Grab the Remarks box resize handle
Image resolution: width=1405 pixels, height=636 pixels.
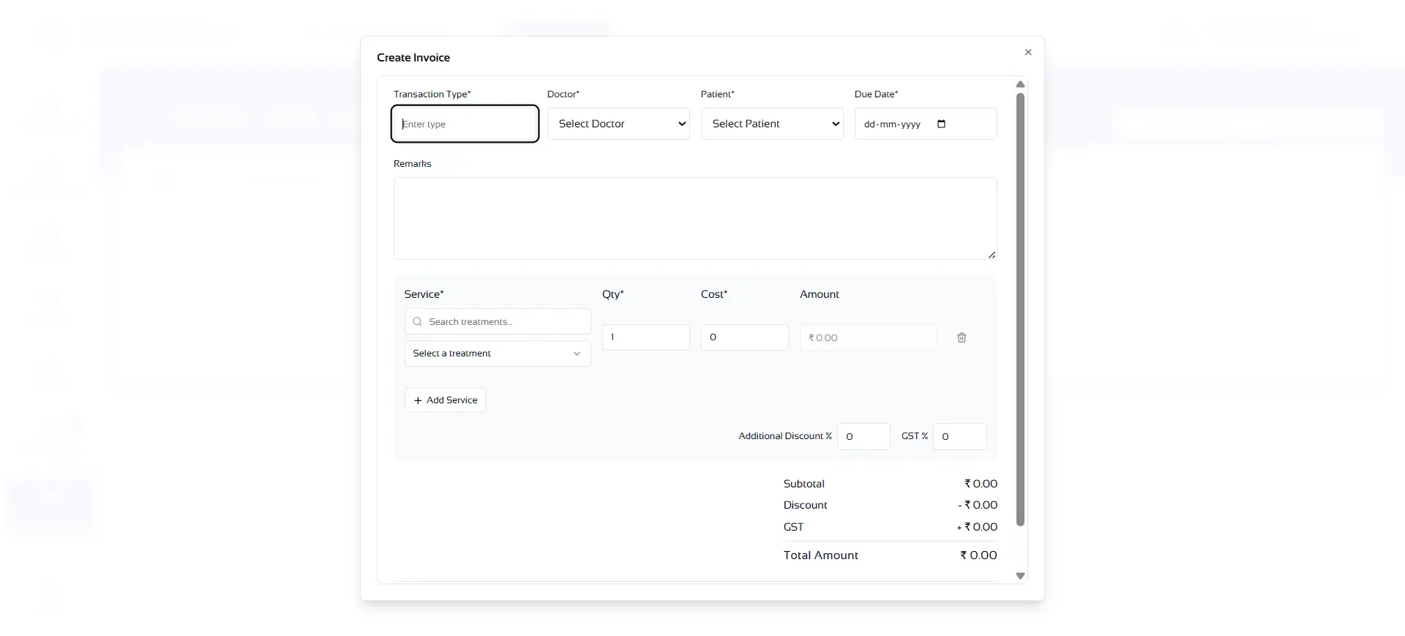coord(992,255)
